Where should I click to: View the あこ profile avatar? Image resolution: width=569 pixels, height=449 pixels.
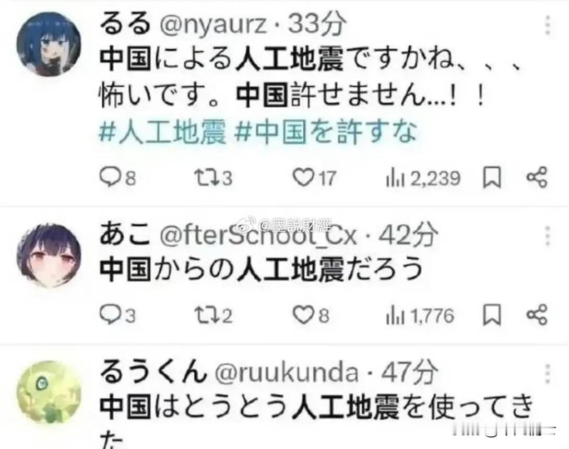coord(49,256)
